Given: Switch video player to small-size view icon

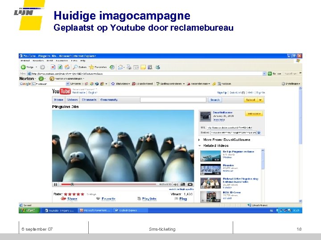Looking at the screenshot, I should pos(183,184).
